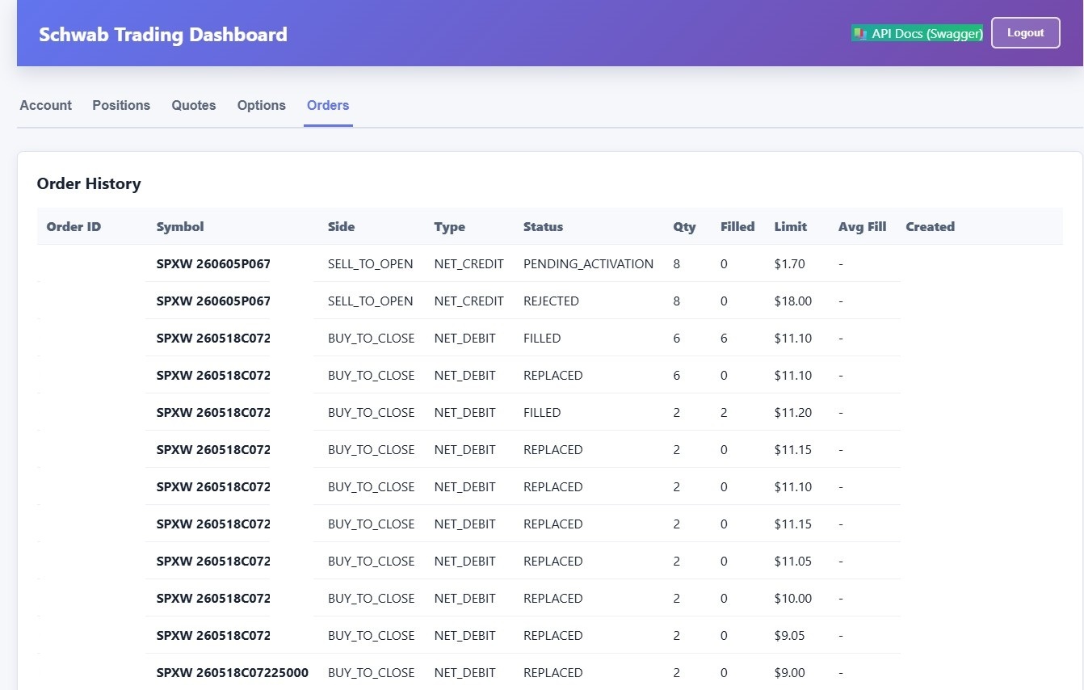Select the symbol in the REJECTED row
Viewport: 1084px width, 690px height.
213,301
